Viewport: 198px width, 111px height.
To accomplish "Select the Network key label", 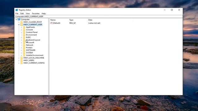I will (x=30, y=45).
